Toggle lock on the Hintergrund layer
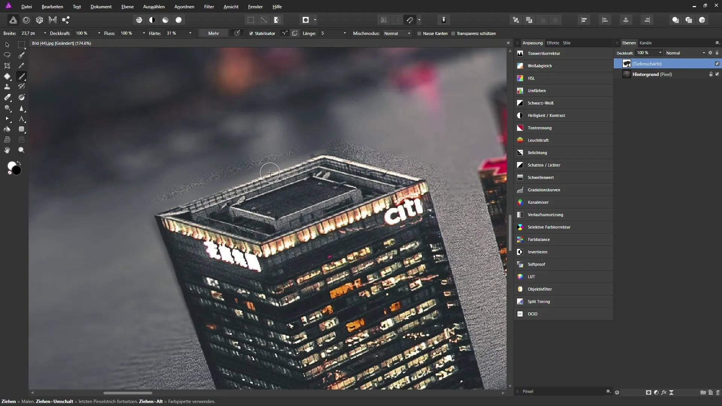The width and height of the screenshot is (722, 406). (711, 74)
